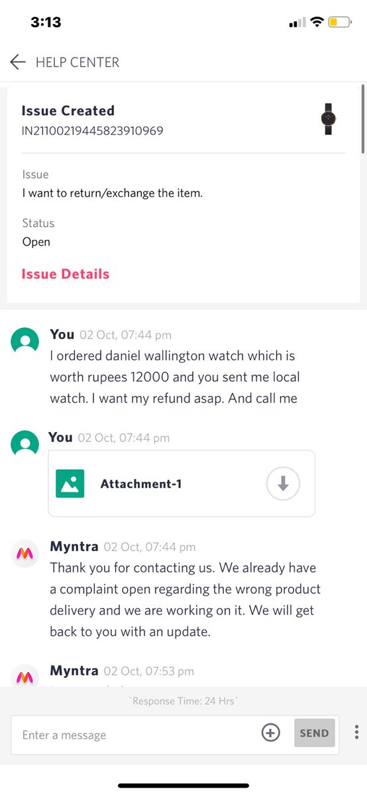Tap the Myntra avatar at 07:53 pm
Image resolution: width=367 pixels, height=795 pixels.
click(x=25, y=676)
